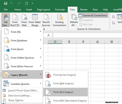Open the Sort dialog button
The width and height of the screenshot is (122, 104).
click(x=119, y=19)
